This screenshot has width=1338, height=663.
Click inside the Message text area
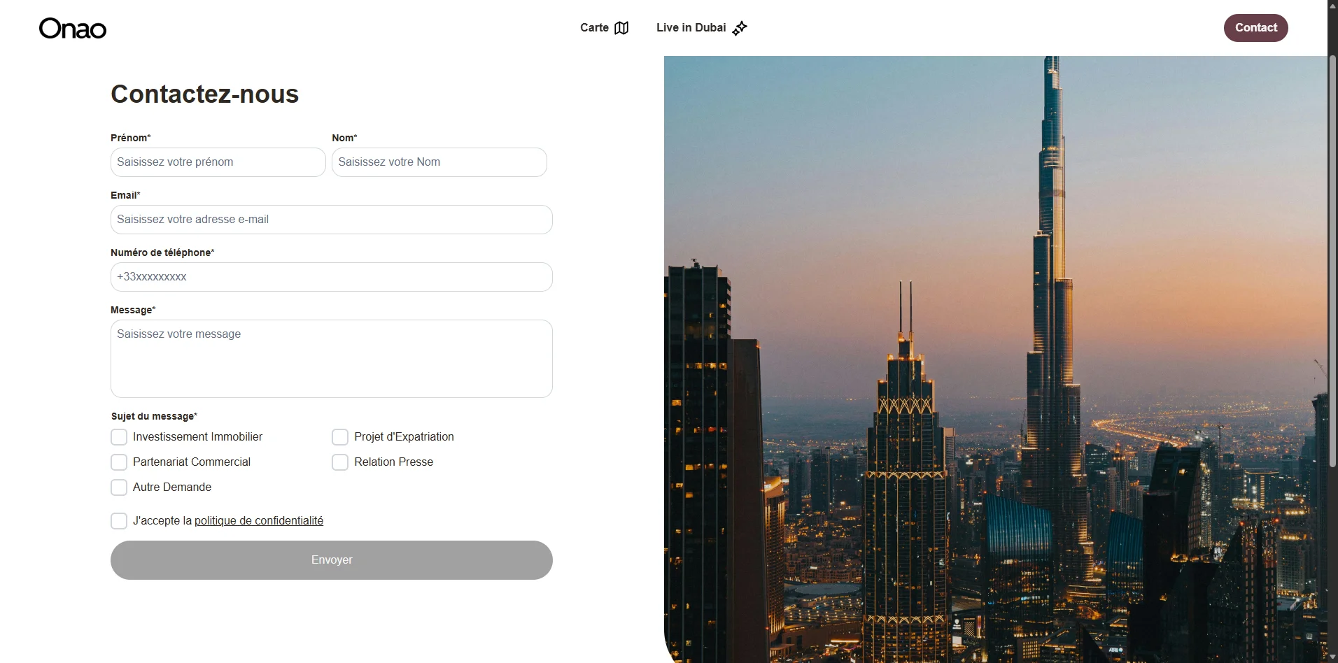tap(332, 359)
